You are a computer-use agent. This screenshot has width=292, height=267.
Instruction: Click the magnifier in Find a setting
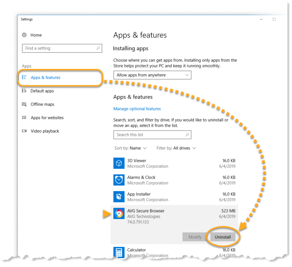[98, 48]
